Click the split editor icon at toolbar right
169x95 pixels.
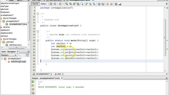point(167,4)
